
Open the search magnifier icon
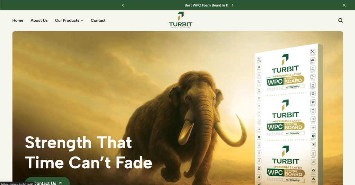pos(340,20)
